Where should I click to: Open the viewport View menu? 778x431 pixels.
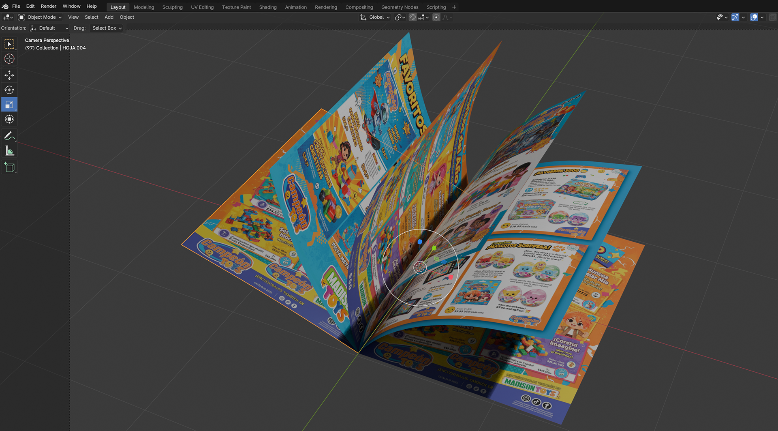tap(73, 17)
